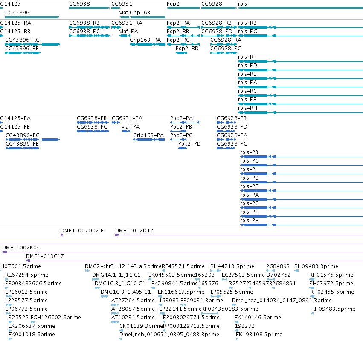Select the DME1-012D12 clone label
The image size is (363, 341).
tap(134, 231)
